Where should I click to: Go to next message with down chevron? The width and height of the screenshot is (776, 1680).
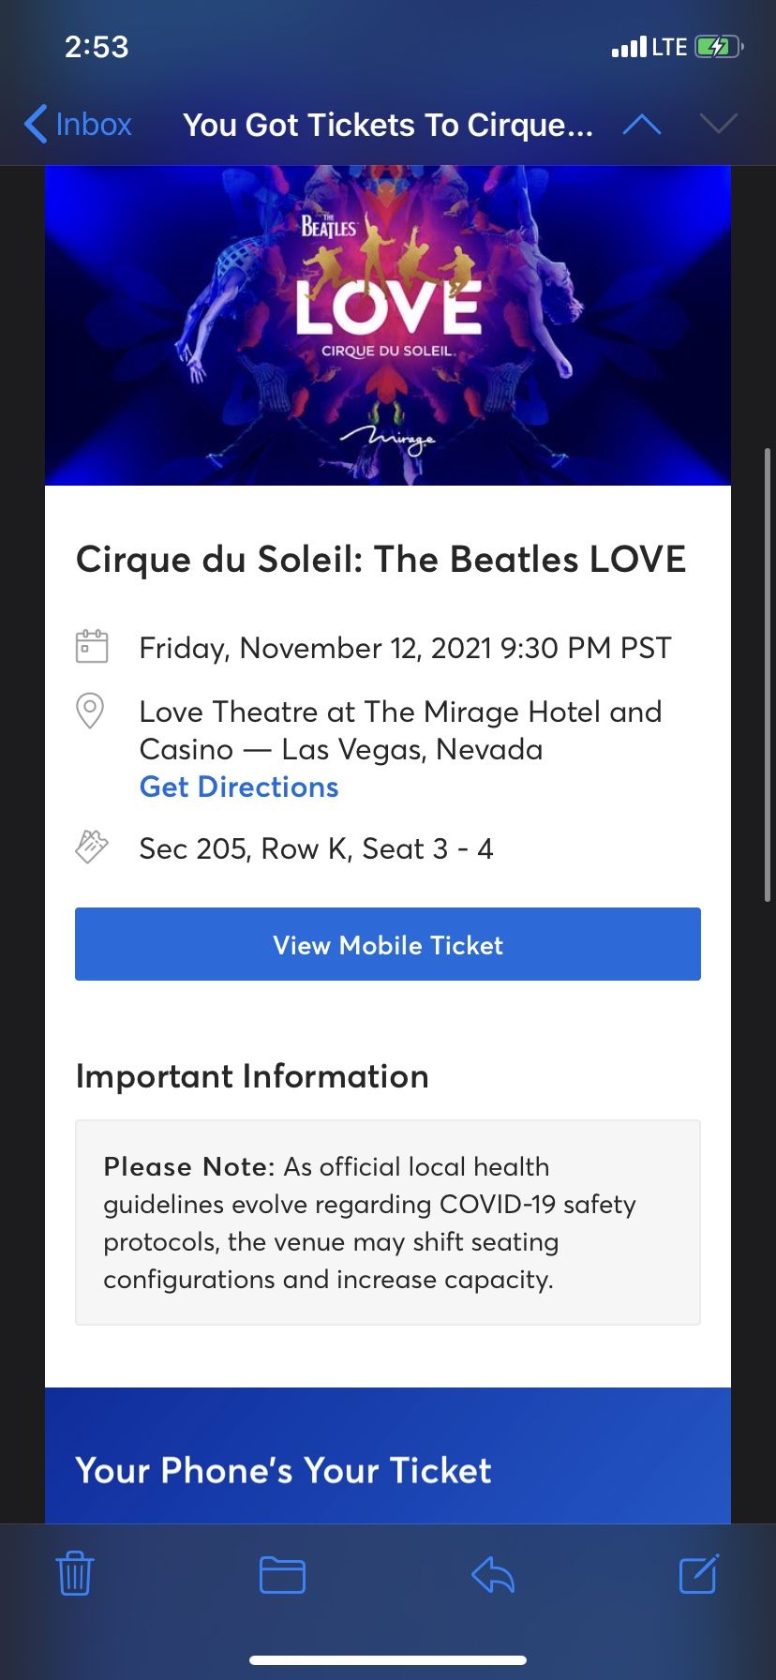point(719,125)
